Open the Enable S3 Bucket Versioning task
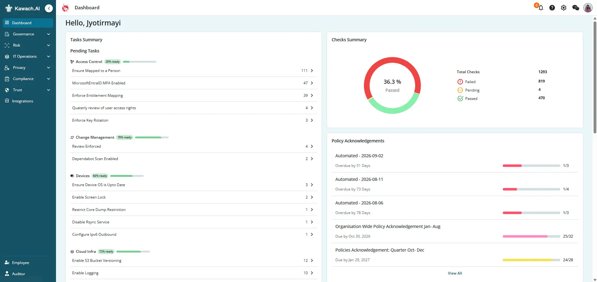597x282 pixels. pyautogui.click(x=194, y=261)
